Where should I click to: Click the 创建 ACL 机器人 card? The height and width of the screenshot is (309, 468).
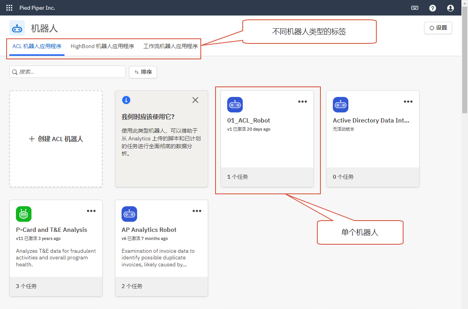pyautogui.click(x=56, y=139)
